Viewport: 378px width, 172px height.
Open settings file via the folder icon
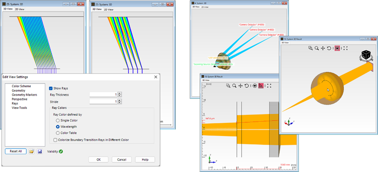31,152
